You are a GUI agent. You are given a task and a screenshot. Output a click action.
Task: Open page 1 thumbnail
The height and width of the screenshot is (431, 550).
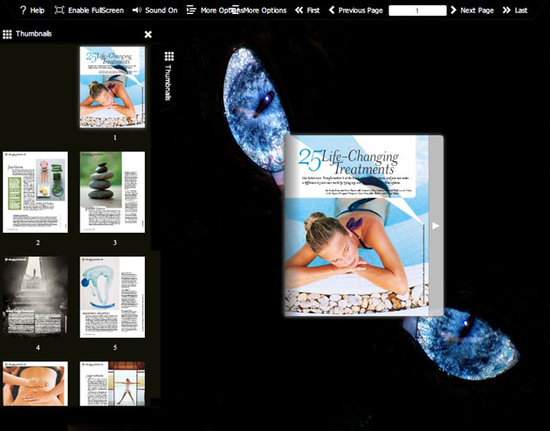coord(113,87)
